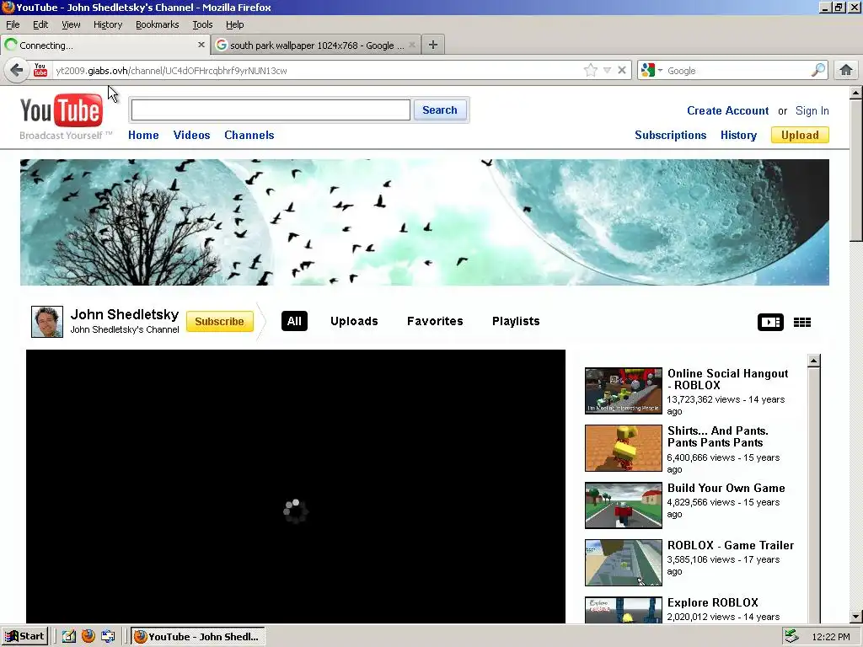Screen dimensions: 863x647
Task: Click the YouTube logo
Action: click(x=62, y=111)
